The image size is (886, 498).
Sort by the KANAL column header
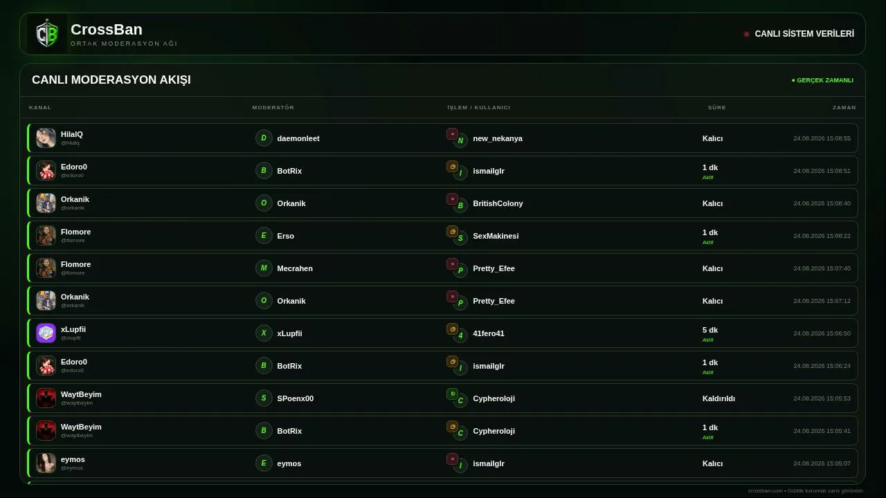tap(40, 107)
